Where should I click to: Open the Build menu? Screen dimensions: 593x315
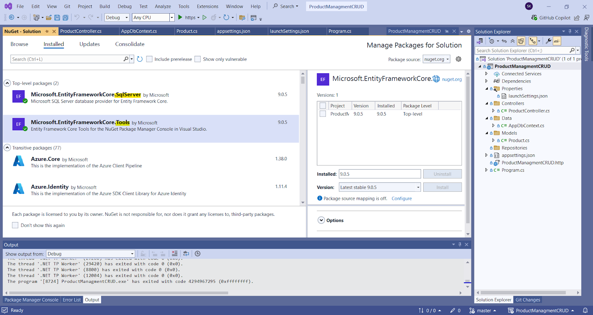[105, 6]
